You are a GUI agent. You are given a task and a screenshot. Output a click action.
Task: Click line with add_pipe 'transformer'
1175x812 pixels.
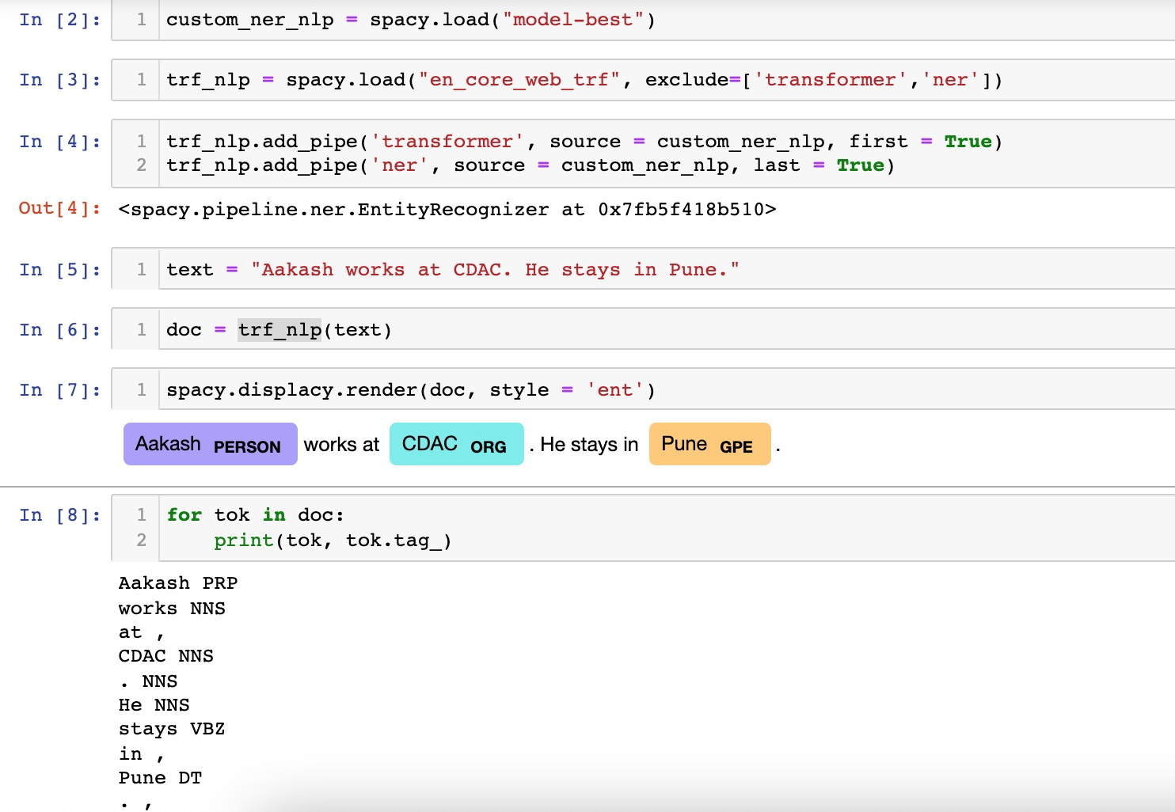click(584, 142)
